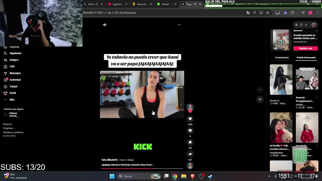This screenshot has width=322, height=181.
Task: Open the Chrome extensions puzzle icon
Action: tap(292, 13)
